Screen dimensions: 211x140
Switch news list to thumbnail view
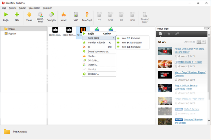199,42
